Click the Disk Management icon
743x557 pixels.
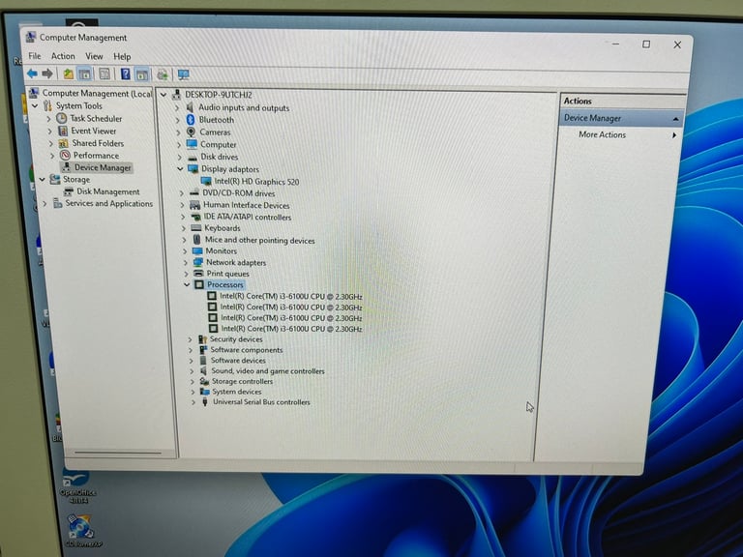(x=69, y=191)
